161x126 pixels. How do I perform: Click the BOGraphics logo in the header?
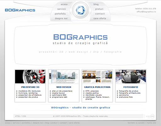point(20,10)
